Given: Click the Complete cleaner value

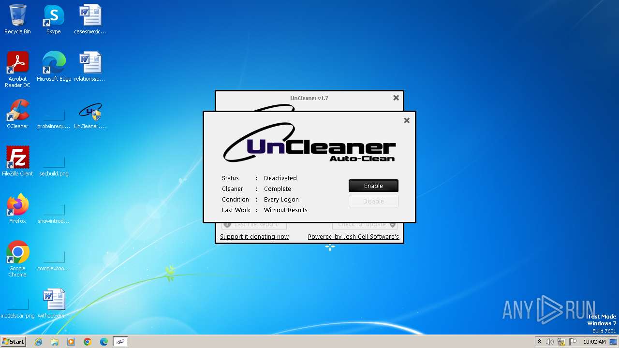Looking at the screenshot, I should (x=278, y=188).
